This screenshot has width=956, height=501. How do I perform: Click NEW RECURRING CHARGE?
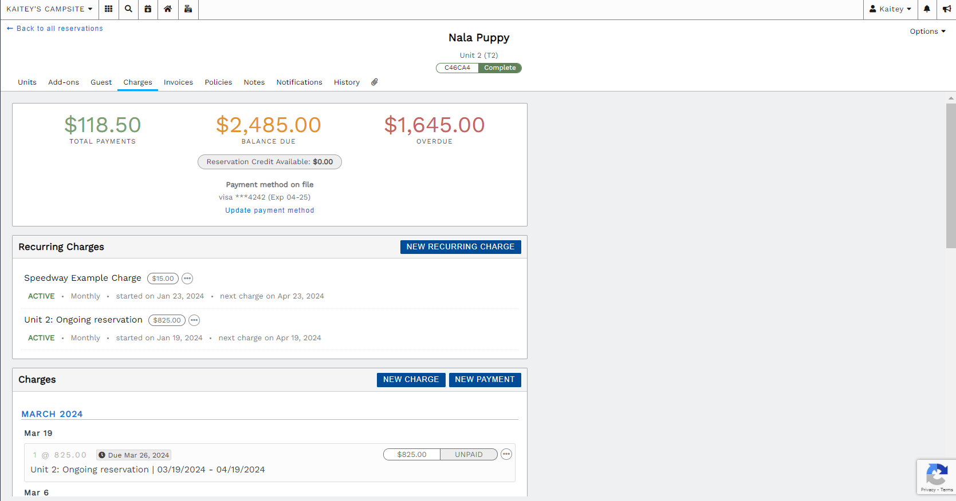coord(460,246)
